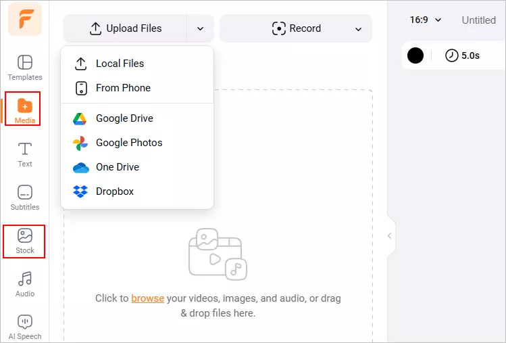Select the Media sidebar icon
The image size is (506, 343).
[x=25, y=111]
